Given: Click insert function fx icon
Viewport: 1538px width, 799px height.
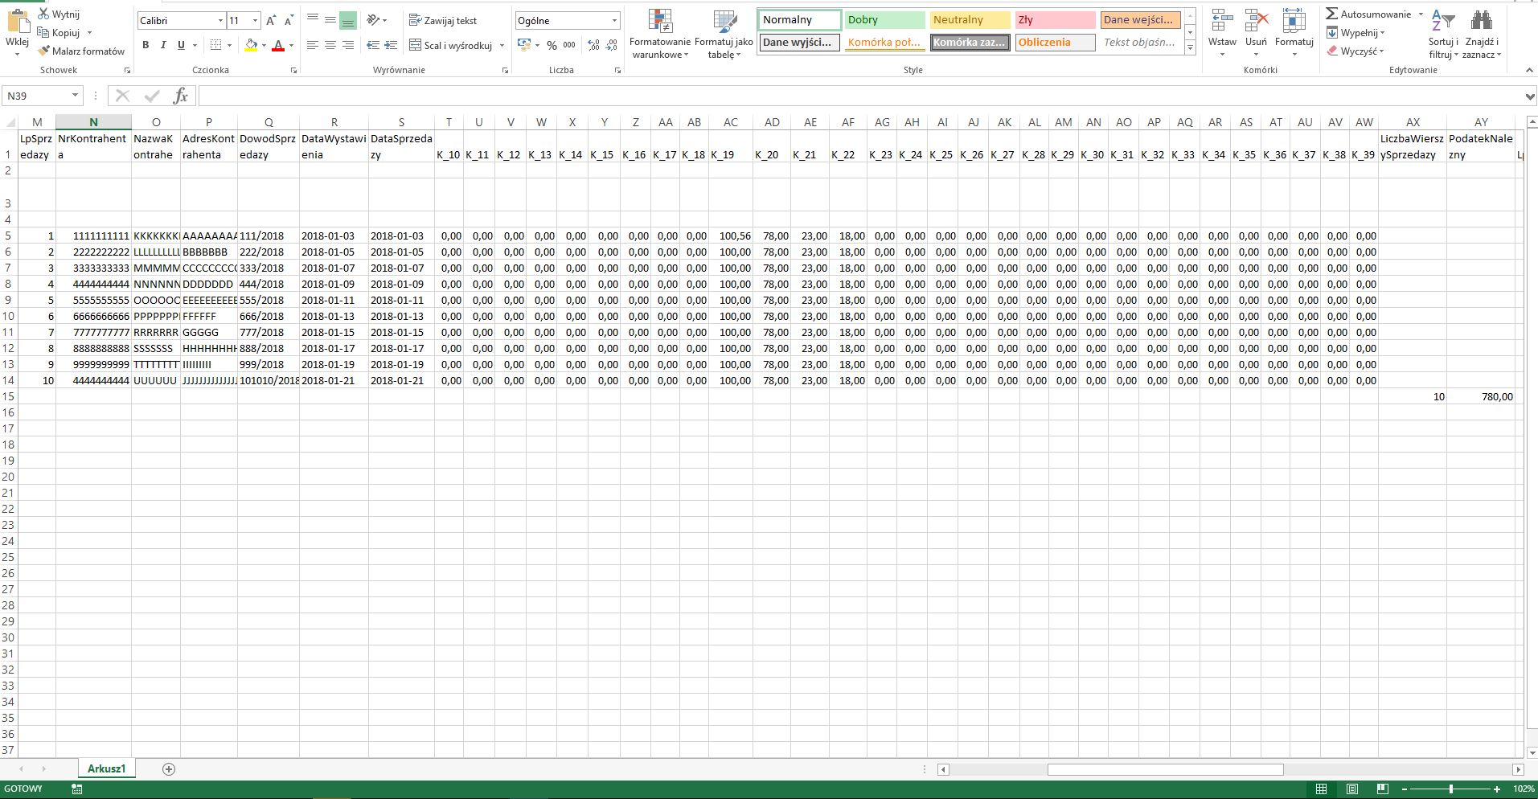Looking at the screenshot, I should pos(181,96).
